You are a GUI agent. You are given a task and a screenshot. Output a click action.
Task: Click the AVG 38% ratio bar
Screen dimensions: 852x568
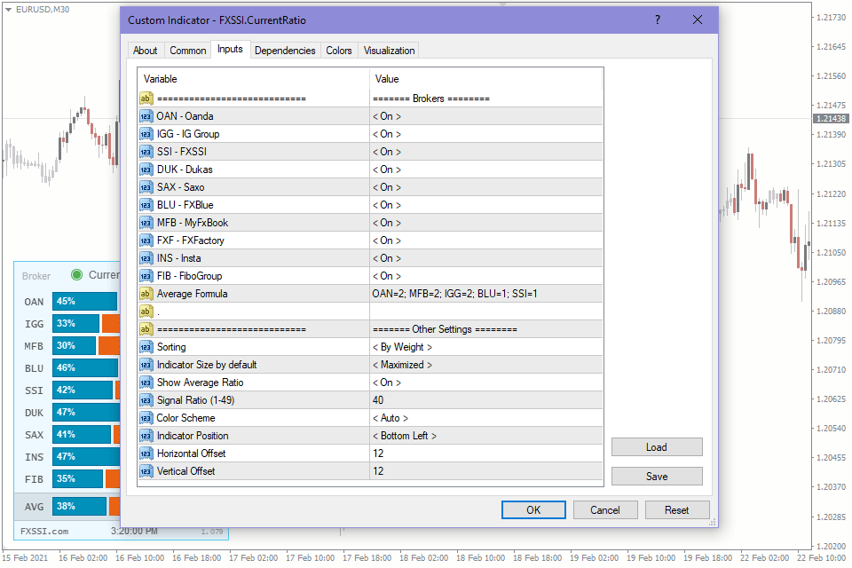pyautogui.click(x=79, y=507)
